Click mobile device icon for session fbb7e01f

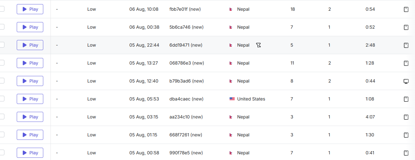tap(406, 9)
